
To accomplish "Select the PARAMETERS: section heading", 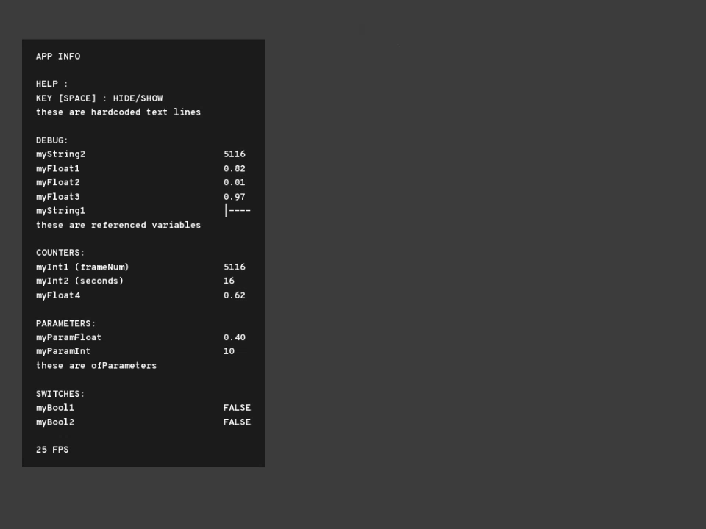I will click(65, 323).
